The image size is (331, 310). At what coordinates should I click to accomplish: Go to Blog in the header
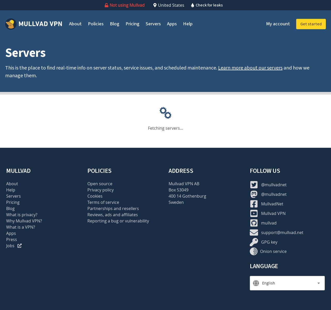pos(114,24)
